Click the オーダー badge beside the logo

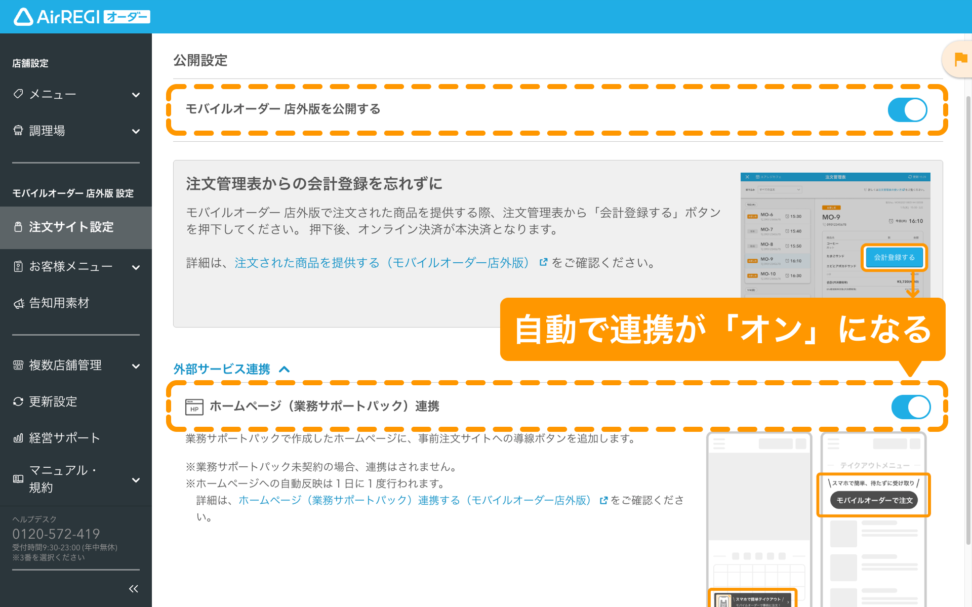pyautogui.click(x=127, y=17)
